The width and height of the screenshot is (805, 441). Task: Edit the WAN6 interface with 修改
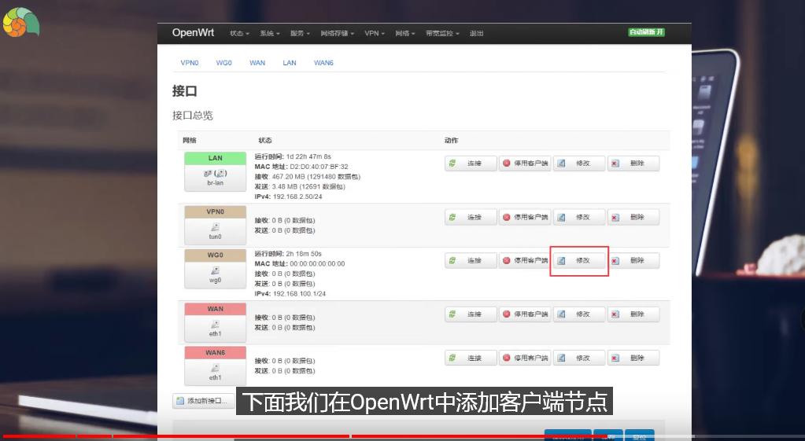(x=579, y=358)
